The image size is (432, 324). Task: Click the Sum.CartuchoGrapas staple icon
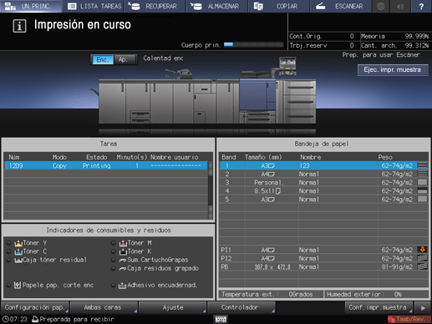click(123, 261)
